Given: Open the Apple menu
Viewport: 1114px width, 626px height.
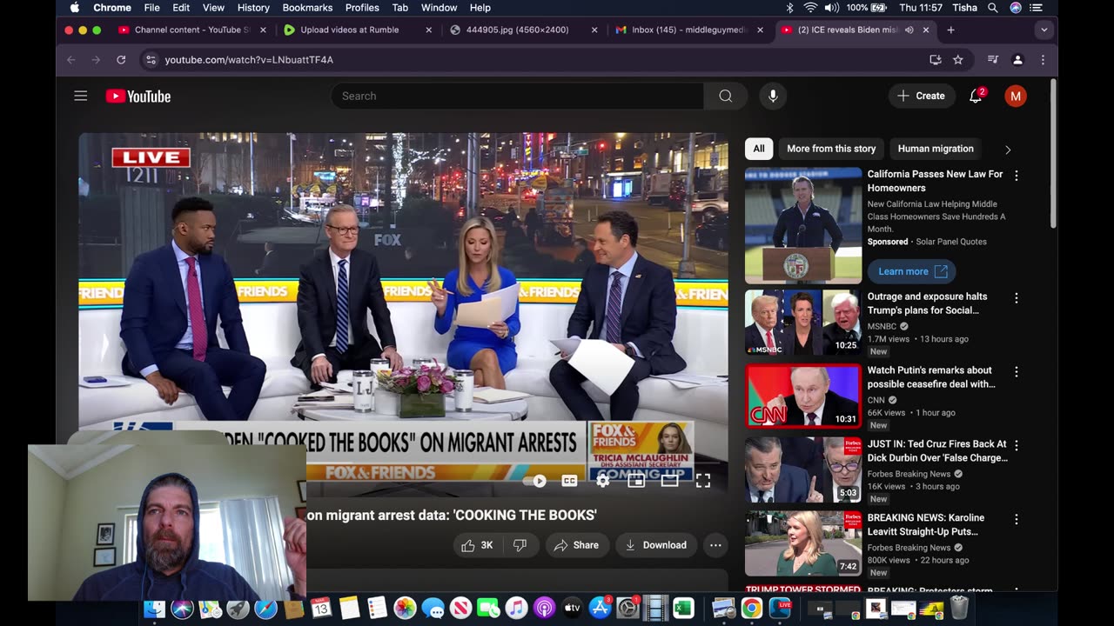Looking at the screenshot, I should tap(74, 8).
